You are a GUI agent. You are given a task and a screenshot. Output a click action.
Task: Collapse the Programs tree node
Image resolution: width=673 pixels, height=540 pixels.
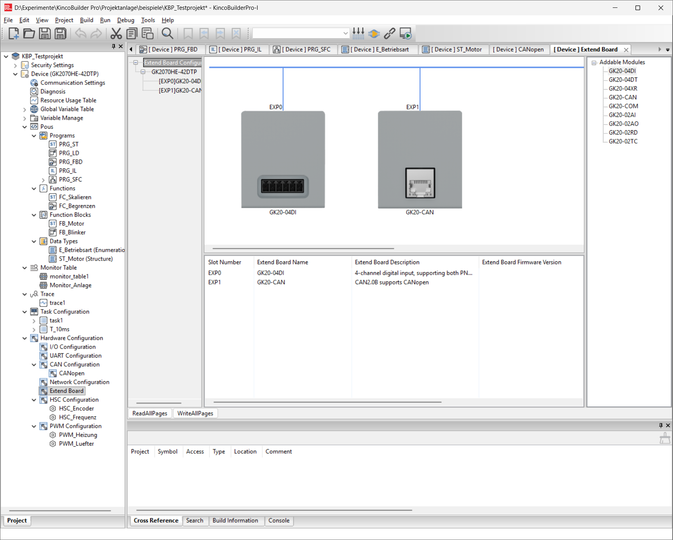(34, 135)
